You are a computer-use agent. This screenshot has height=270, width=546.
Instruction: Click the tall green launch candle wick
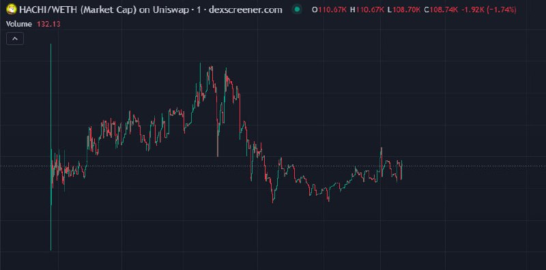click(x=51, y=146)
